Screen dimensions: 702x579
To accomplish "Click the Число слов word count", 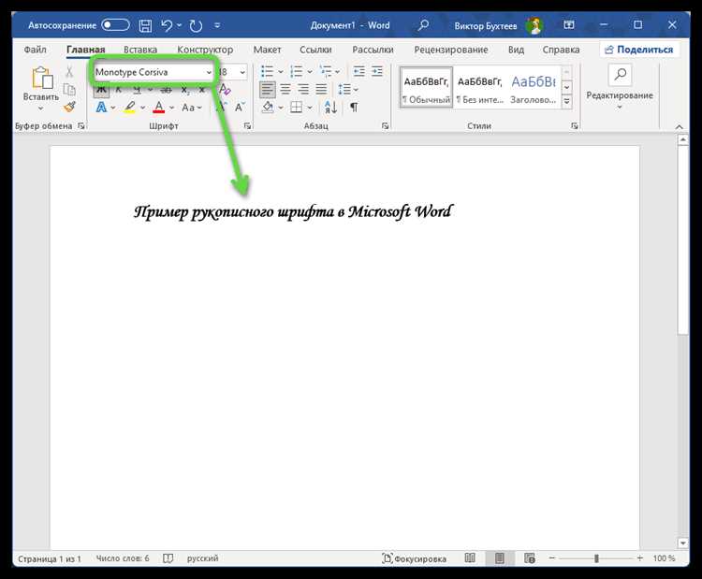I will (x=123, y=558).
